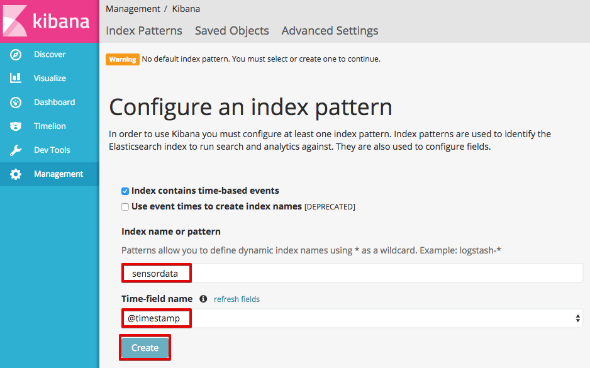
Task: Select Discover in the sidebar
Action: point(50,55)
